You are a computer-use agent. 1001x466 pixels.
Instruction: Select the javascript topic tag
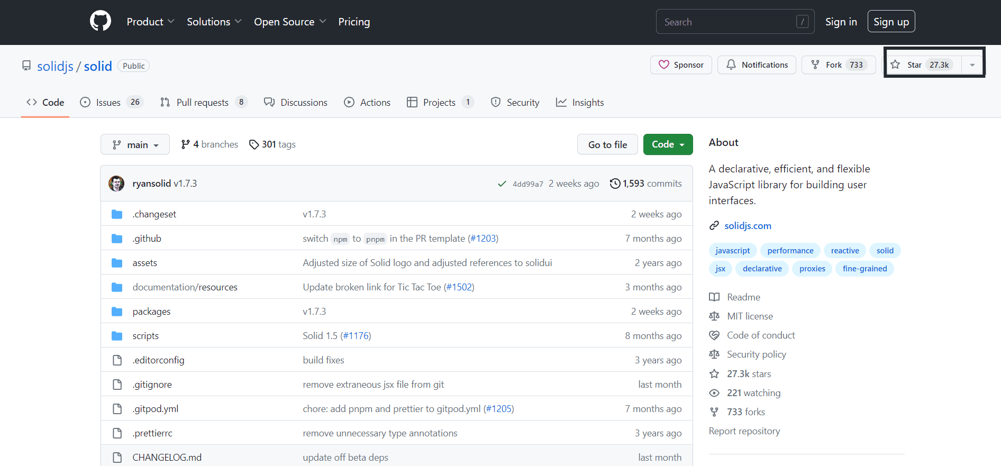[732, 251]
